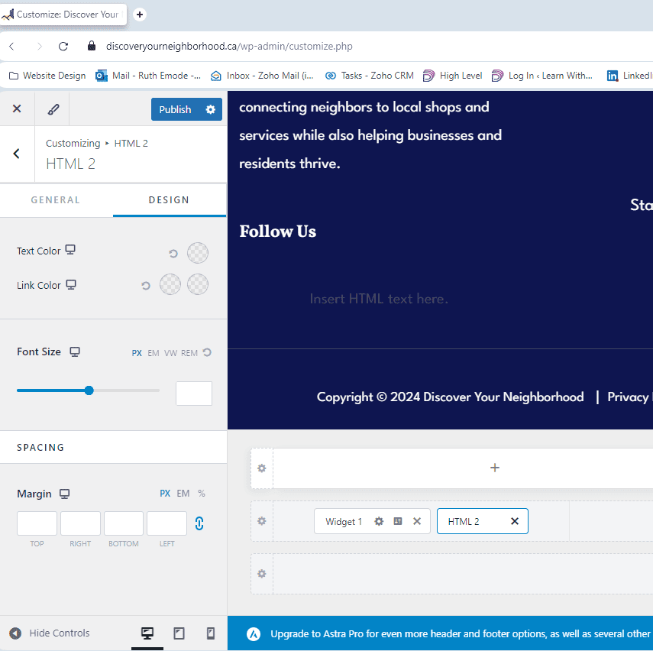The height and width of the screenshot is (651, 653).
Task: Select the Design tab
Action: click(x=169, y=200)
